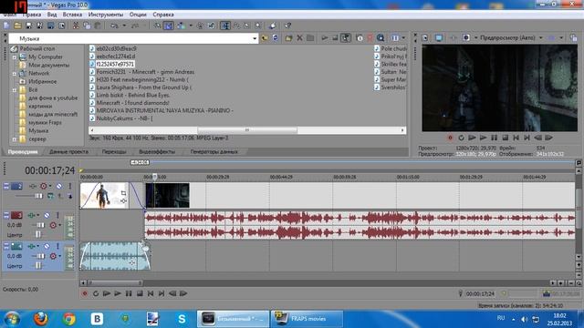The image size is (584, 328).
Task: Toggle Auto Preview in Explorer toolbar
Action: click(x=346, y=38)
